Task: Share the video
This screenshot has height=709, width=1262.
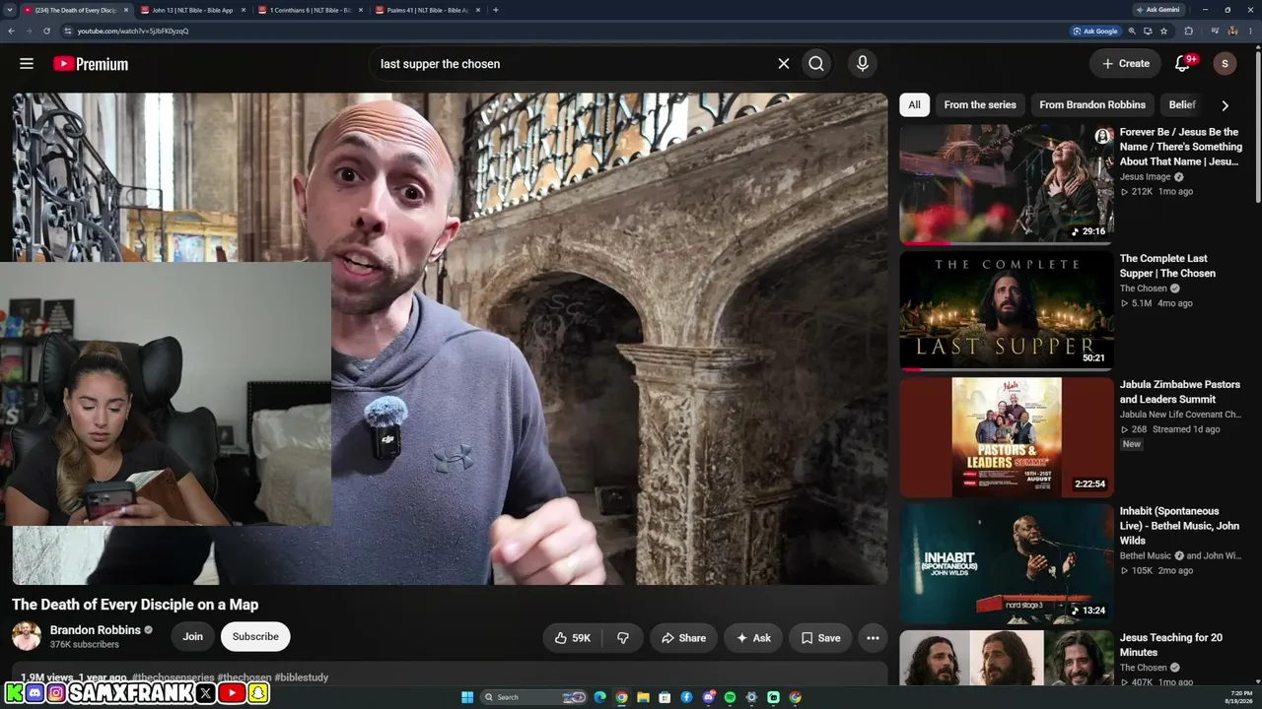Action: 683,638
